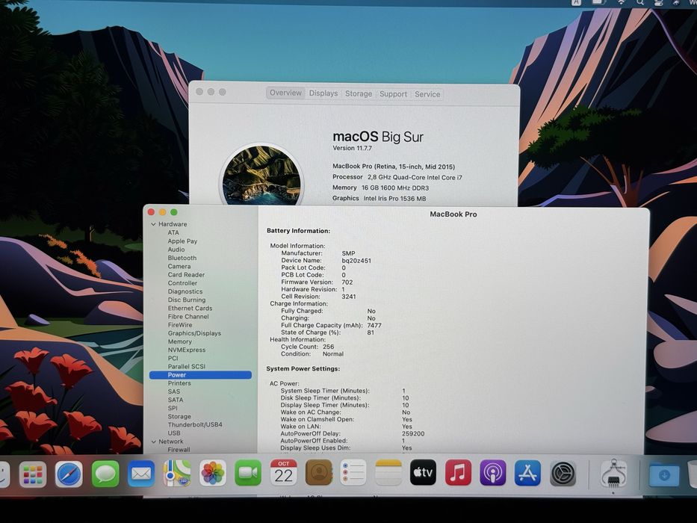
Task: Select Camera in the Hardware list
Action: [x=179, y=267]
